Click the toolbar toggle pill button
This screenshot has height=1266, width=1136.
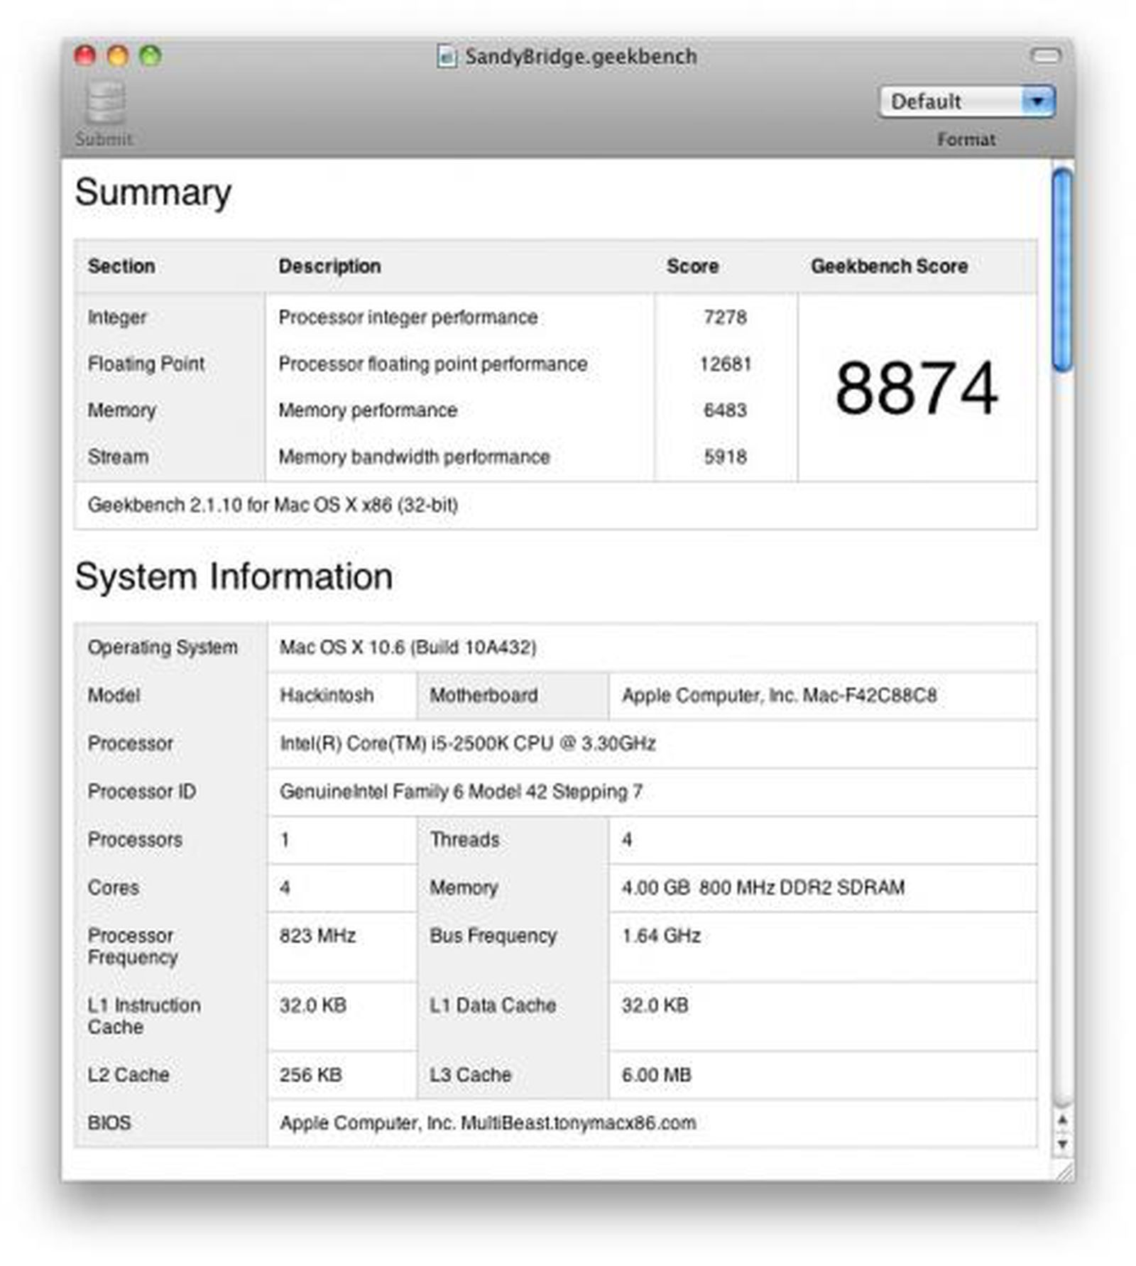pos(1045,55)
